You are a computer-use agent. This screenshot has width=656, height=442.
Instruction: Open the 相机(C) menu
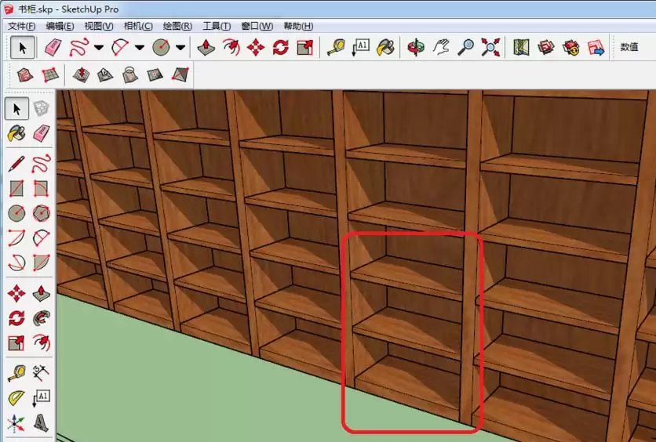tap(138, 27)
